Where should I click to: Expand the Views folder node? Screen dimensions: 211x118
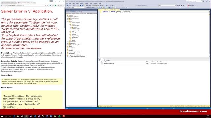69,31
